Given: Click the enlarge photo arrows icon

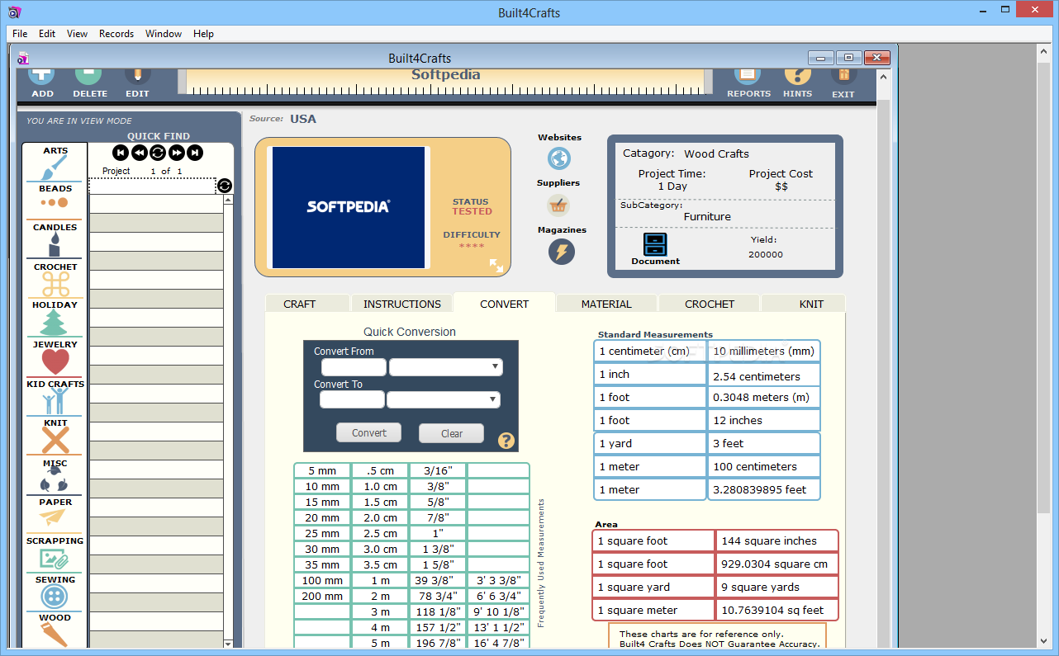Looking at the screenshot, I should (496, 265).
